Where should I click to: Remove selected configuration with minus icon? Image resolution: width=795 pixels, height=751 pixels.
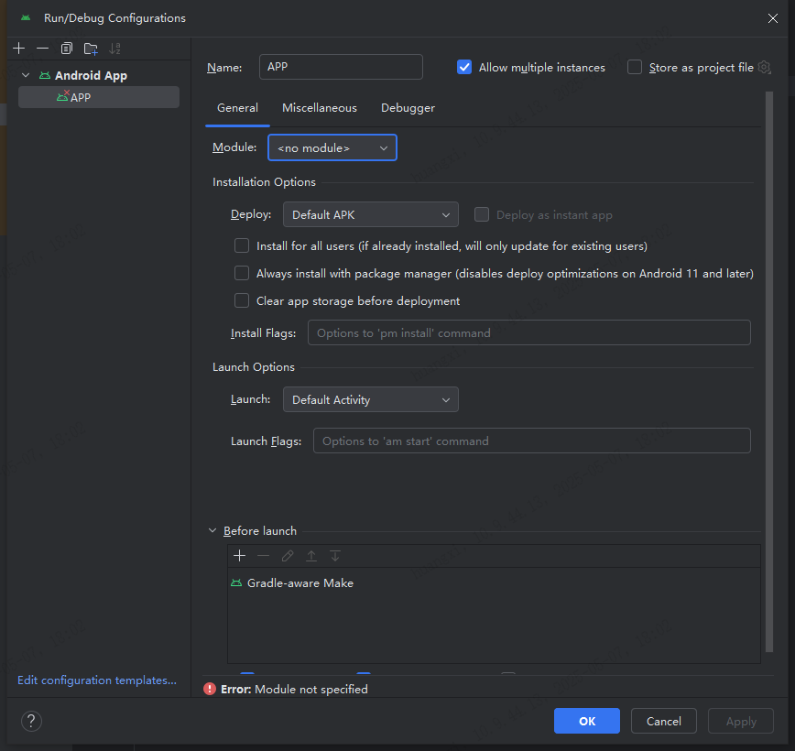click(42, 49)
